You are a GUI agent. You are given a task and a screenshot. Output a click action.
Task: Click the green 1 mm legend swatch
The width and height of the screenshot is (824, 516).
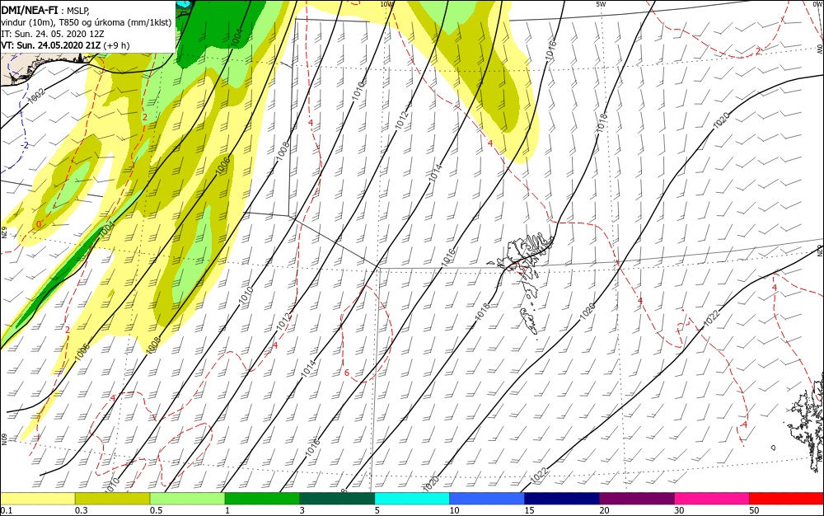(262, 499)
